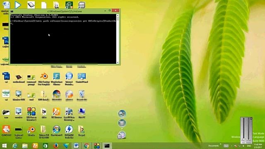Click the cmd.exe window title bar text
This screenshot has height=149, width=265.
pyautogui.click(x=65, y=11)
